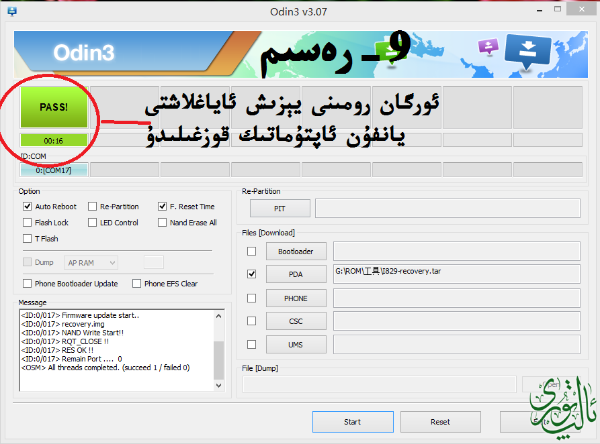Click the 'Remain Port .... 0' log line

(x=71, y=359)
